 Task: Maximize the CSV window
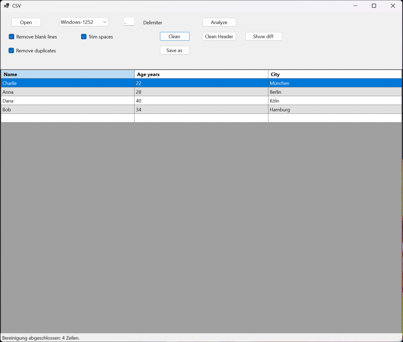(x=374, y=5)
